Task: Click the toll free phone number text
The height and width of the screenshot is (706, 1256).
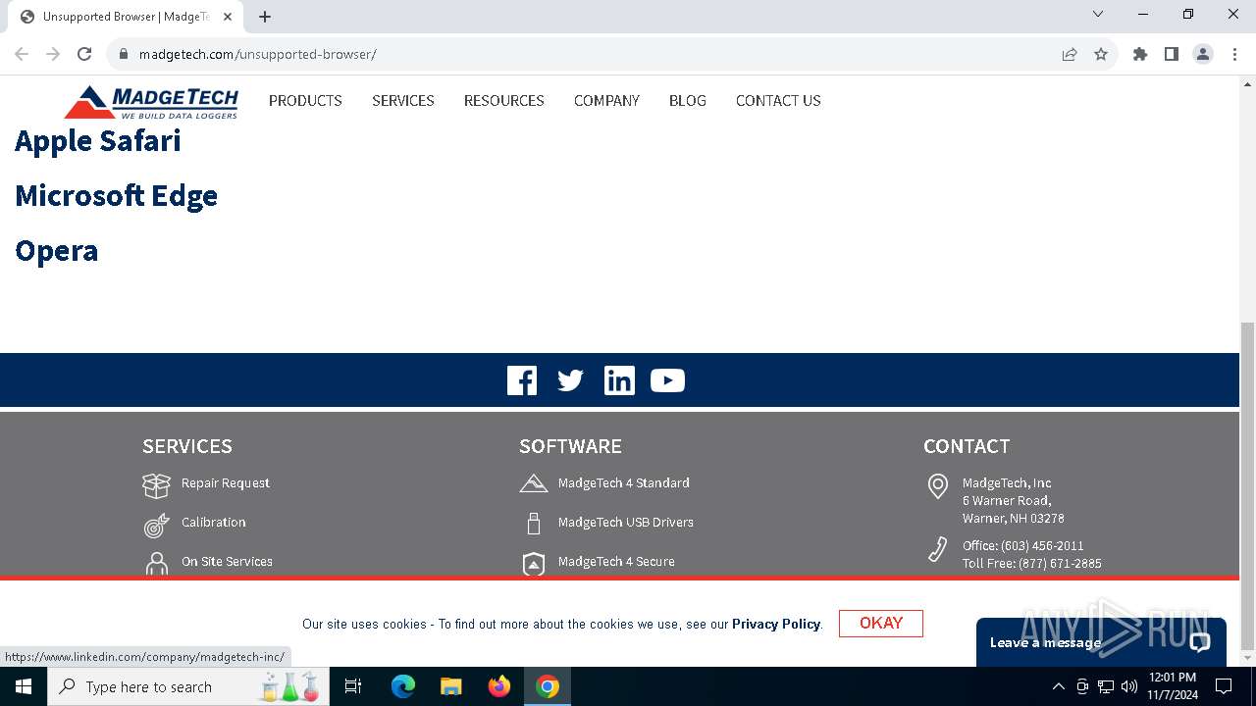Action: click(1032, 563)
